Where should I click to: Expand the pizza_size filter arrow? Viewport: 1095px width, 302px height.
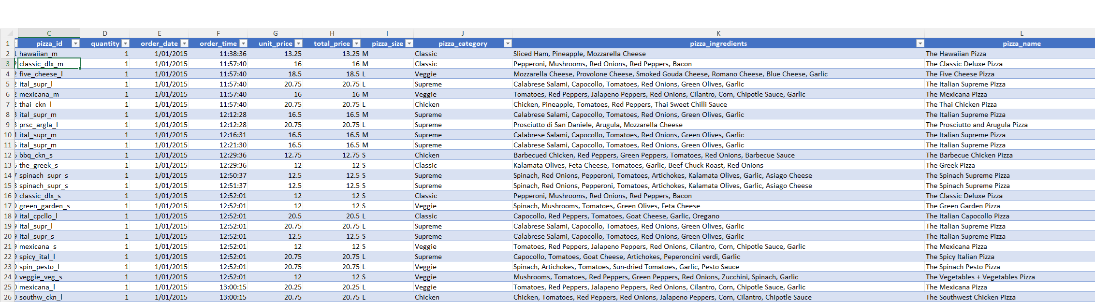point(409,43)
